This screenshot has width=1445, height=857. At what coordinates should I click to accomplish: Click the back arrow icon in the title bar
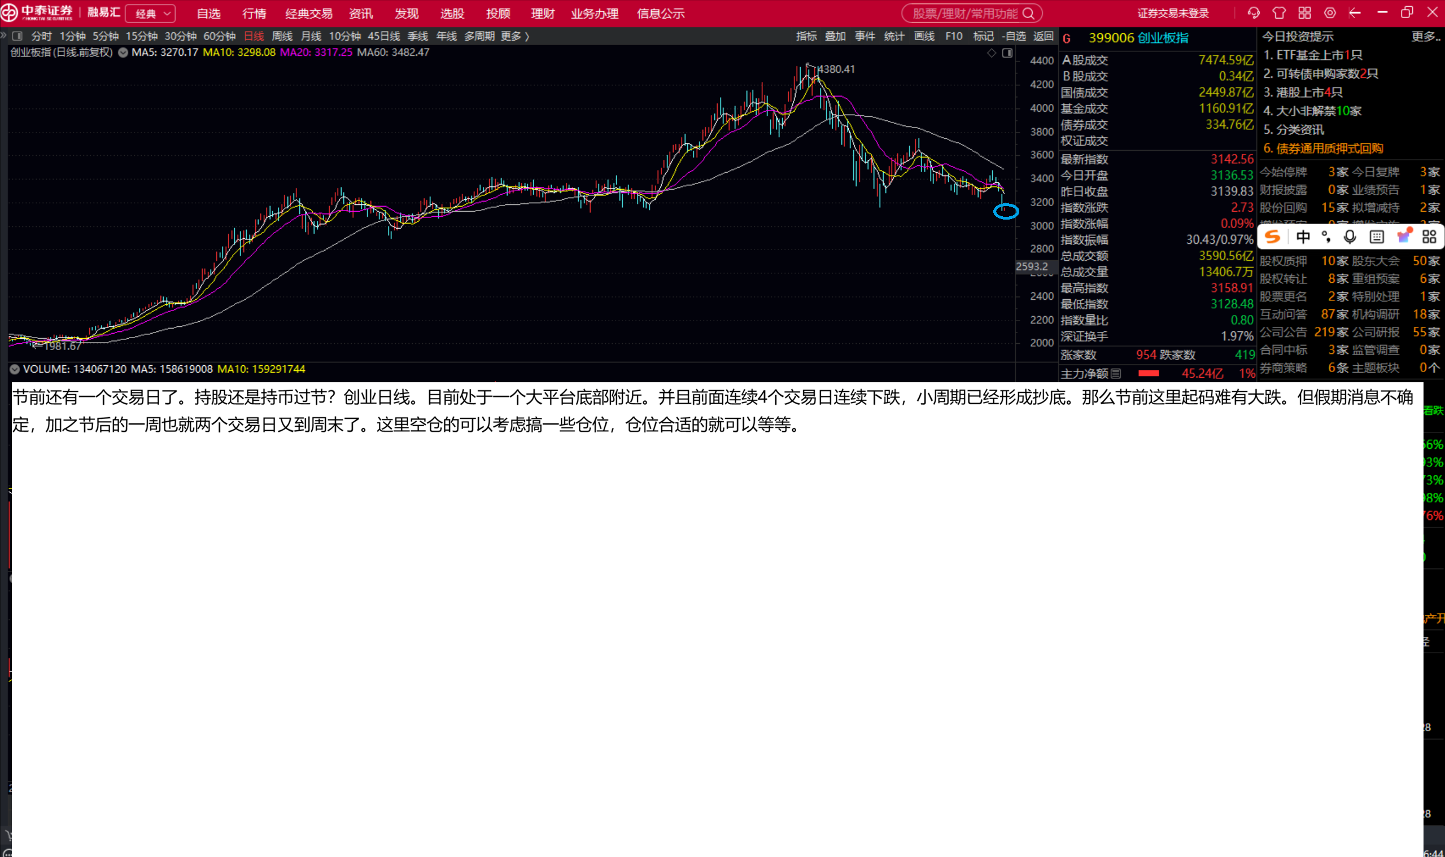[x=1355, y=13]
